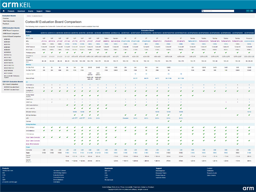The image size is (256, 192).
Task: Open Knowledgebase in the footer
Action: (x=160, y=171)
